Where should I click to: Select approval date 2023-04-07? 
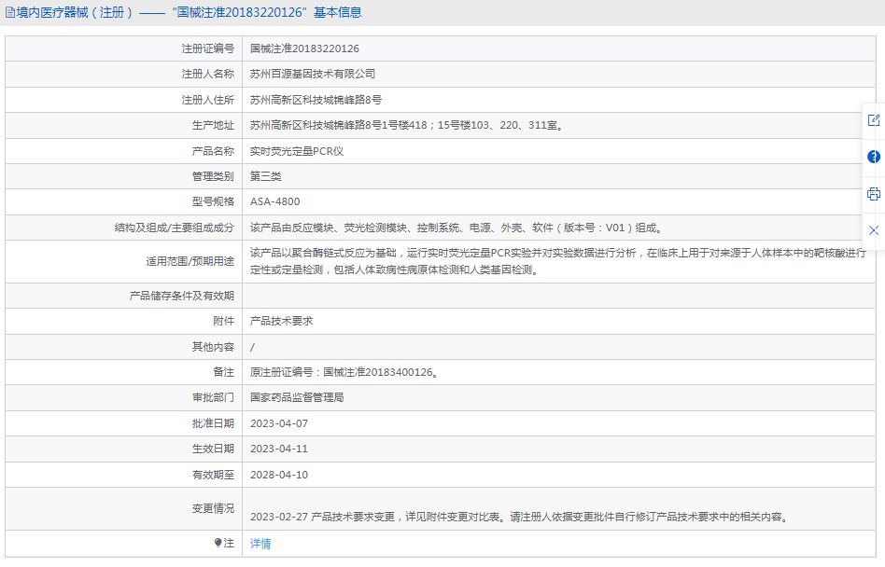click(279, 423)
